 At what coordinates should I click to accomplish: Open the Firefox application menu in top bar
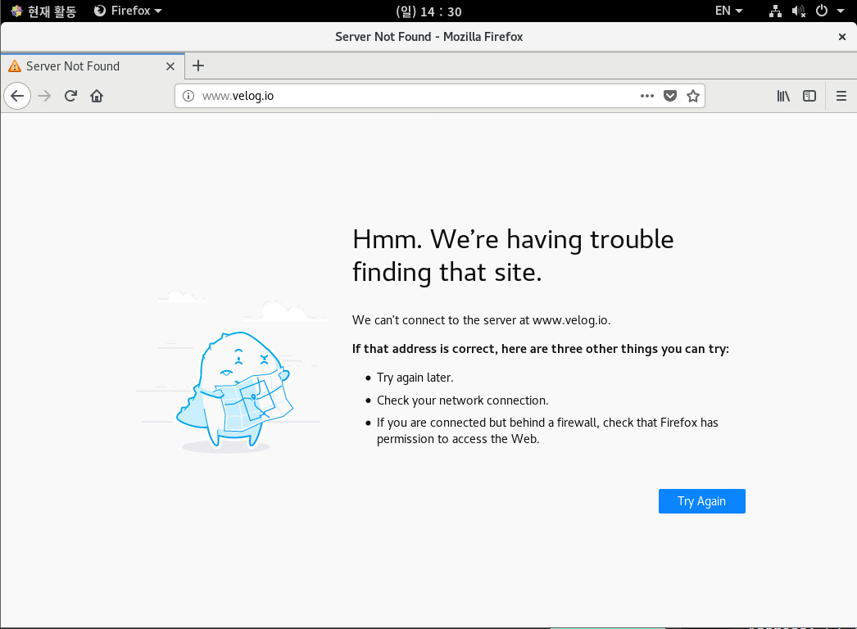tap(128, 11)
